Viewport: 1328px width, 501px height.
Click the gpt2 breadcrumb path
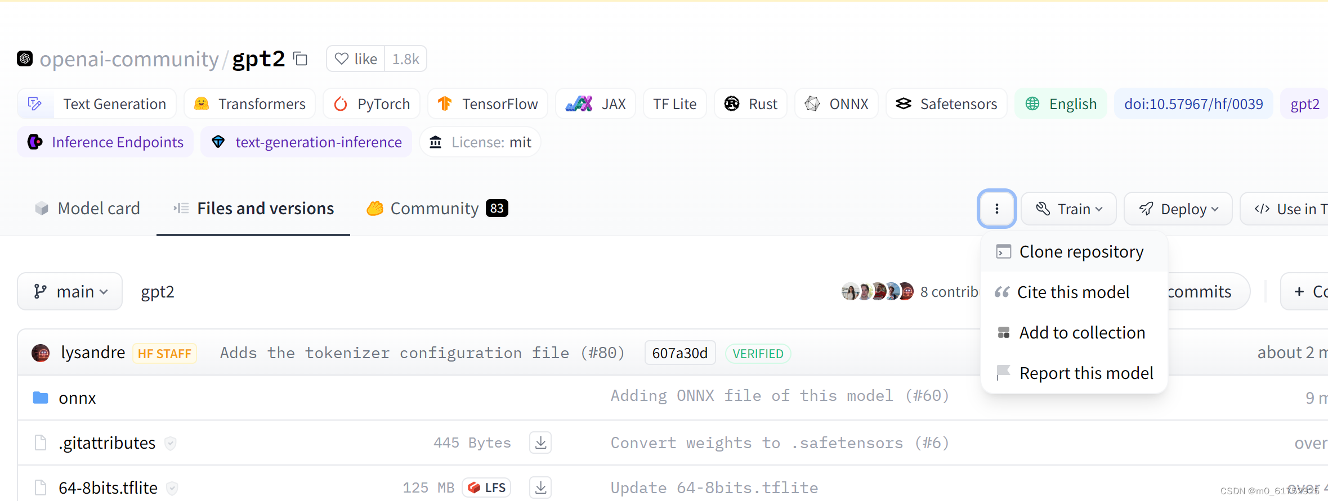(158, 291)
